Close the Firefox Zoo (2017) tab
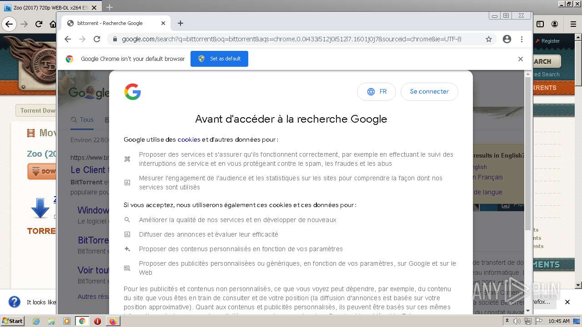The image size is (582, 327). coord(95,8)
